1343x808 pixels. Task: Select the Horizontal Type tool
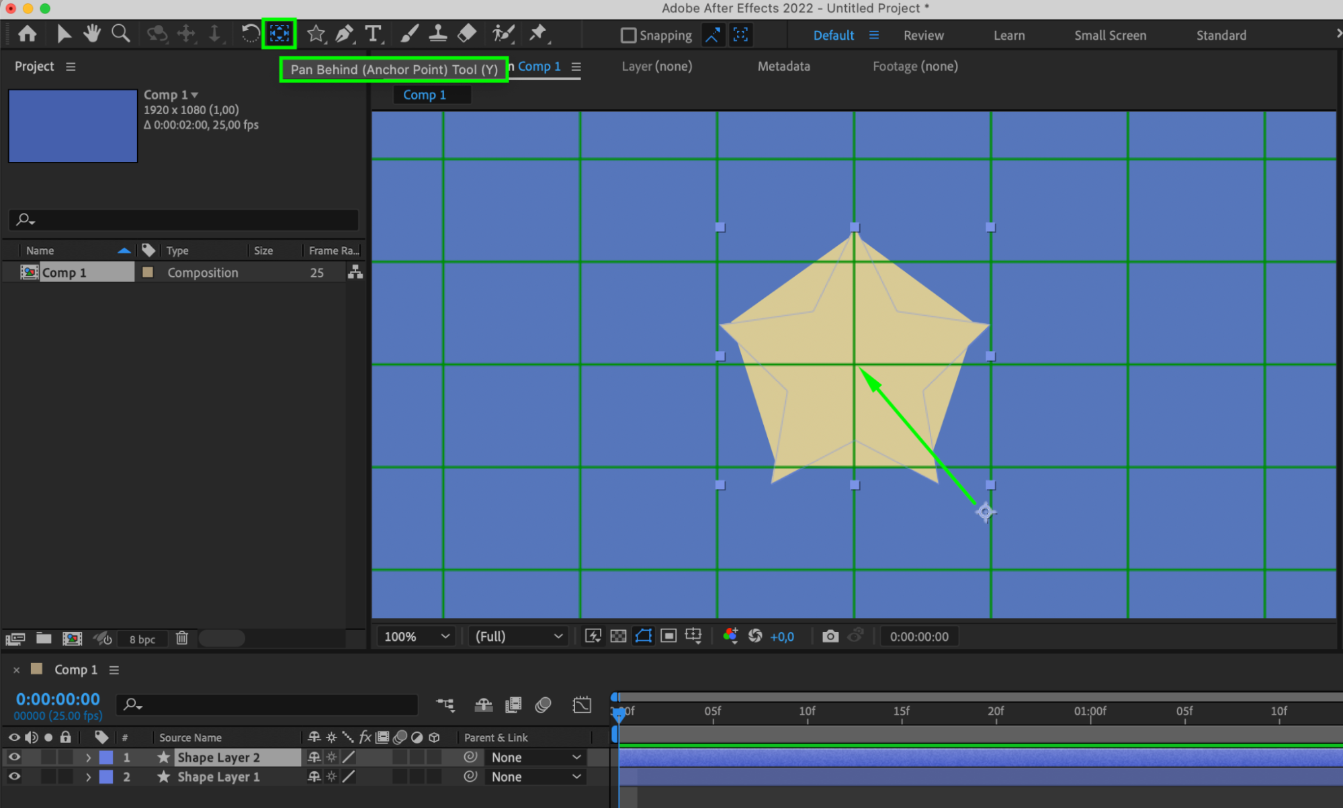374,34
